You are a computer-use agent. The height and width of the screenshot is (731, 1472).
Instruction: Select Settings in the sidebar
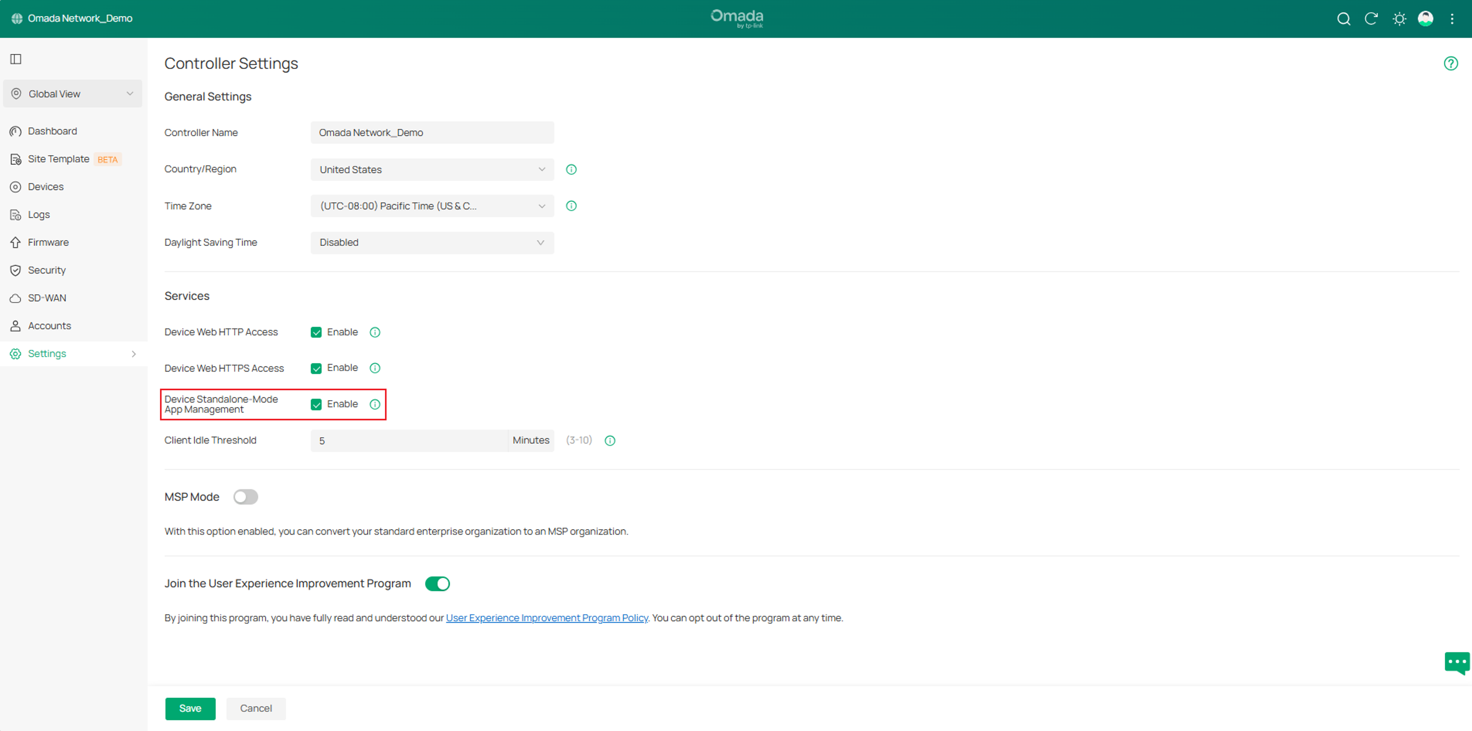(x=74, y=354)
